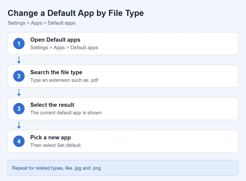This screenshot has width=246, height=181.
Task: Click the breadcrumb text under the main heading
Action: [x=41, y=23]
